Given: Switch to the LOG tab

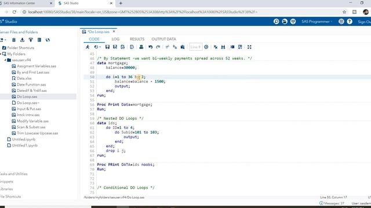Looking at the screenshot, I should (115, 39).
